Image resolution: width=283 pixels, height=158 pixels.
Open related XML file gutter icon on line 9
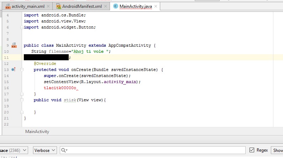[14, 45]
